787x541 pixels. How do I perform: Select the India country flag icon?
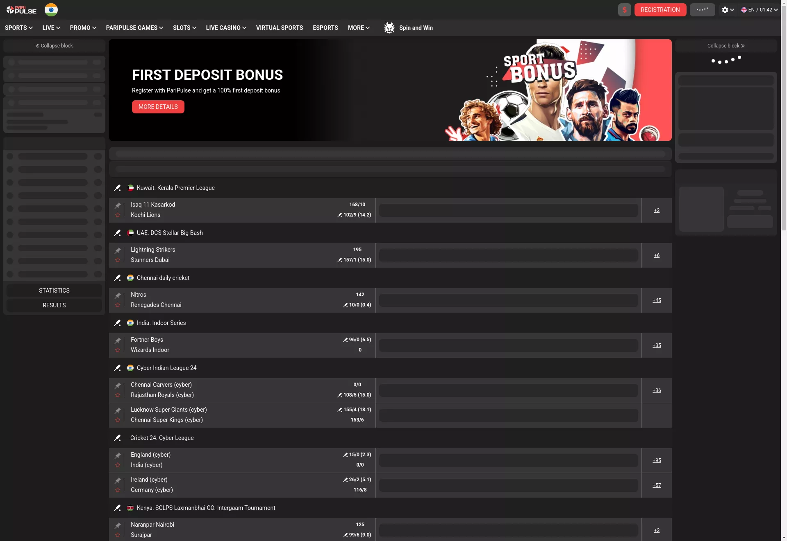tap(51, 10)
